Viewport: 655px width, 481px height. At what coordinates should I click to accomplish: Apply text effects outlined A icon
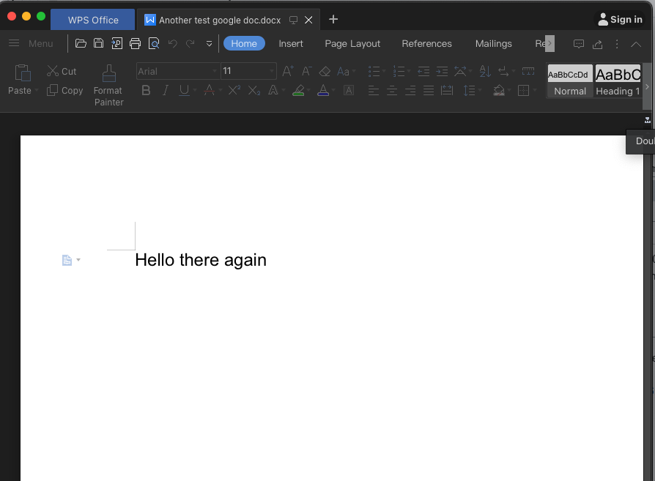[x=273, y=90]
